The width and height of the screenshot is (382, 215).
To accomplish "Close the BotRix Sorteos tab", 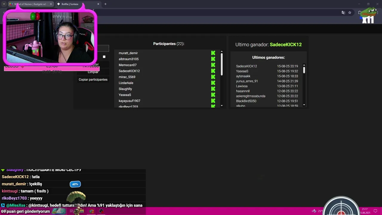I will tap(98, 4).
